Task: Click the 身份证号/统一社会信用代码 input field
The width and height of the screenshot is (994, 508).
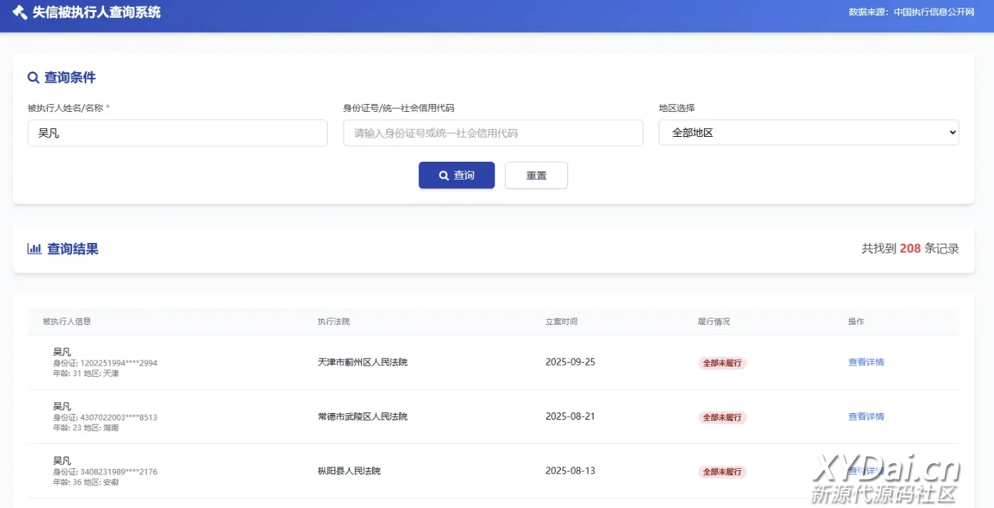Action: [492, 133]
